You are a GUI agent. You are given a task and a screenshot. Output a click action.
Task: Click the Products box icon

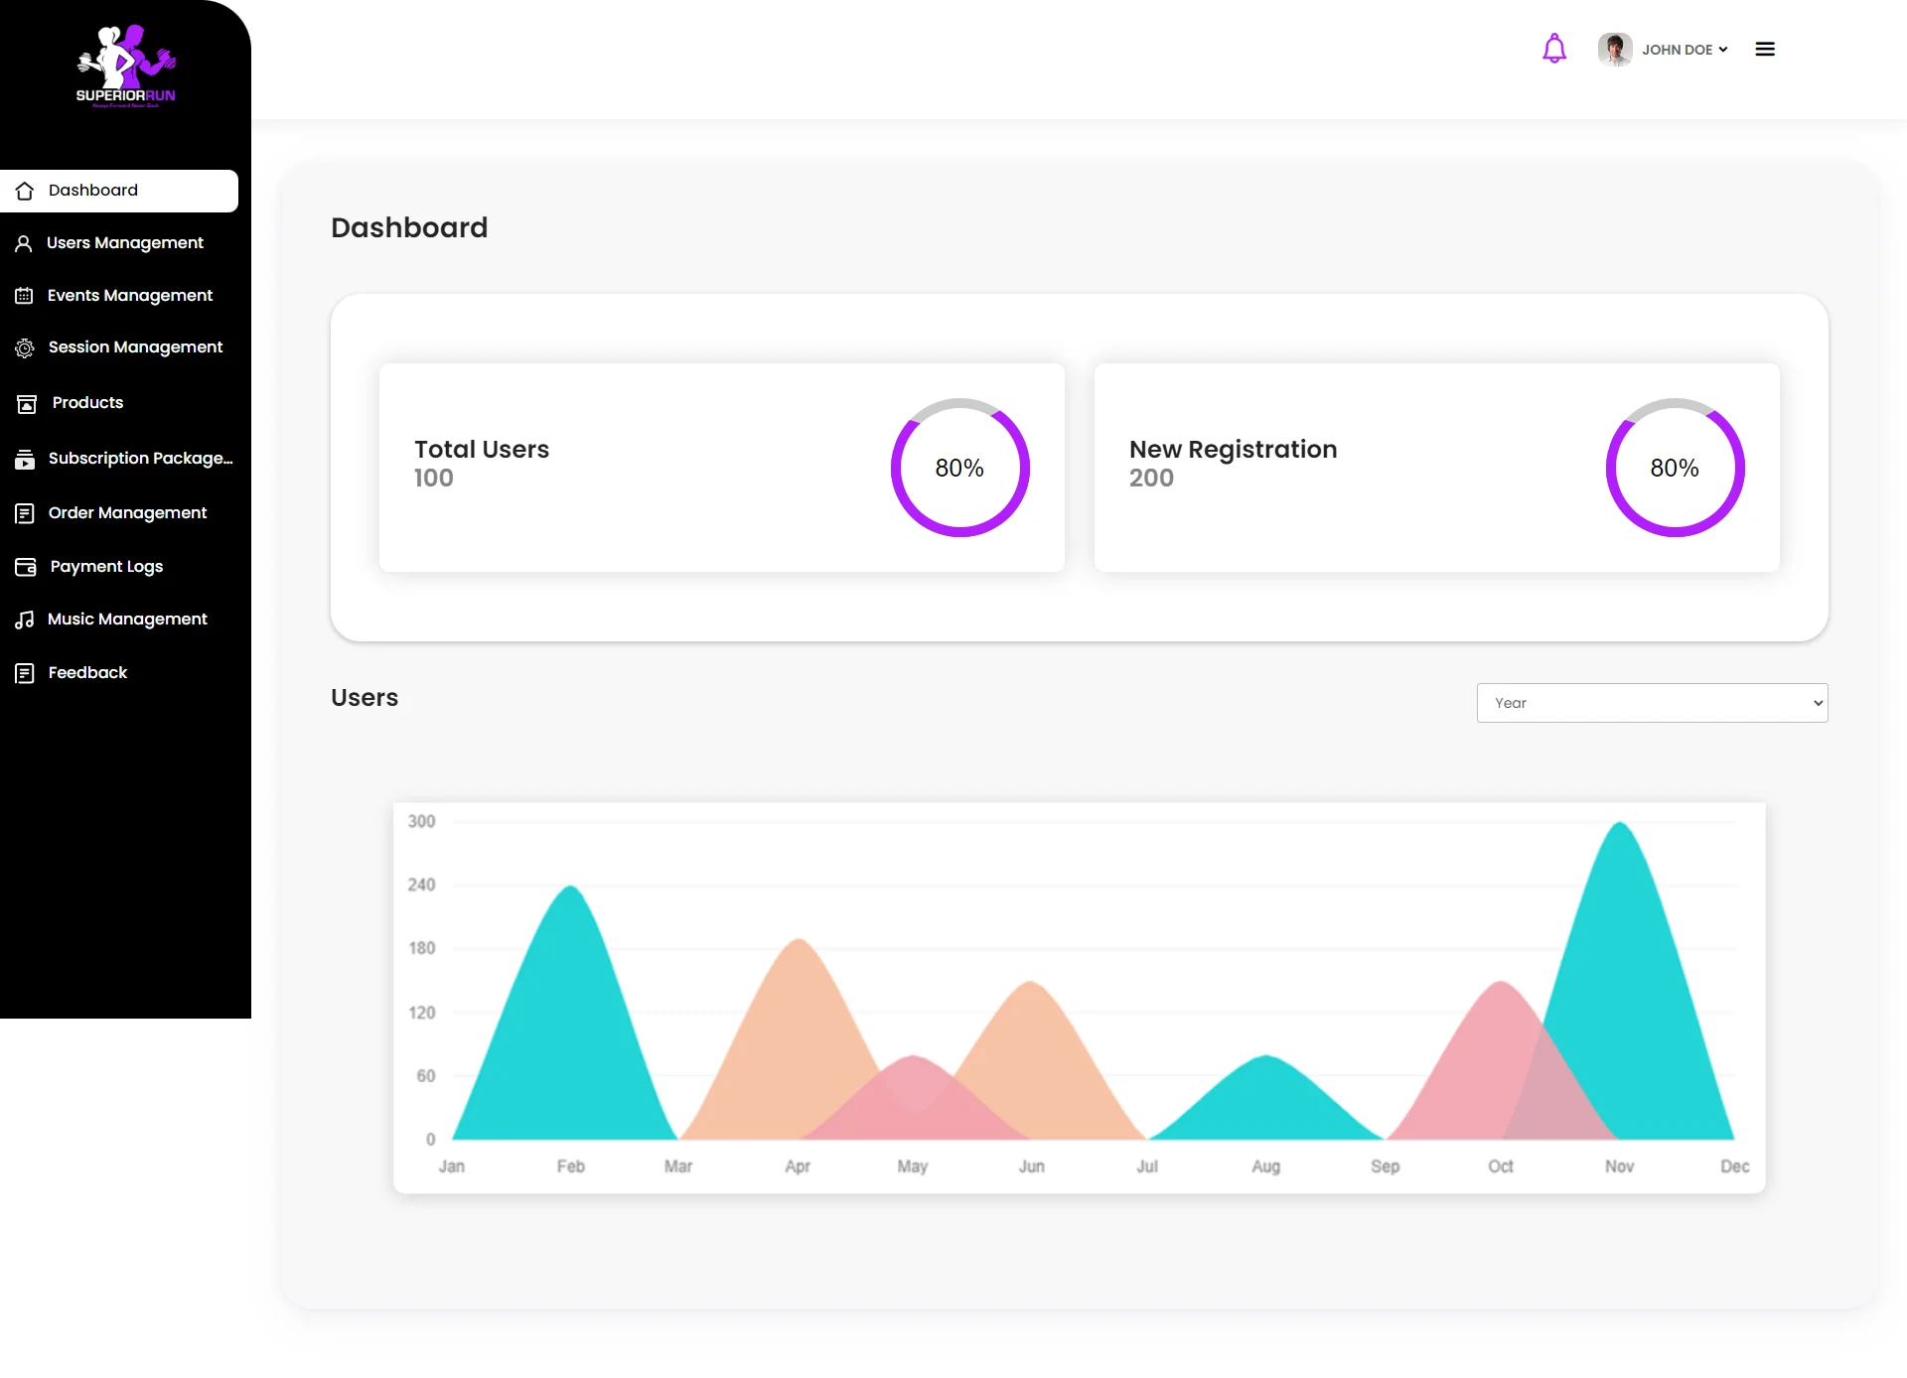(27, 403)
